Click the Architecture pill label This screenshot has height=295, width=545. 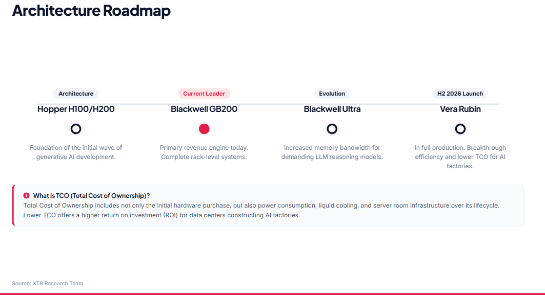click(x=76, y=94)
